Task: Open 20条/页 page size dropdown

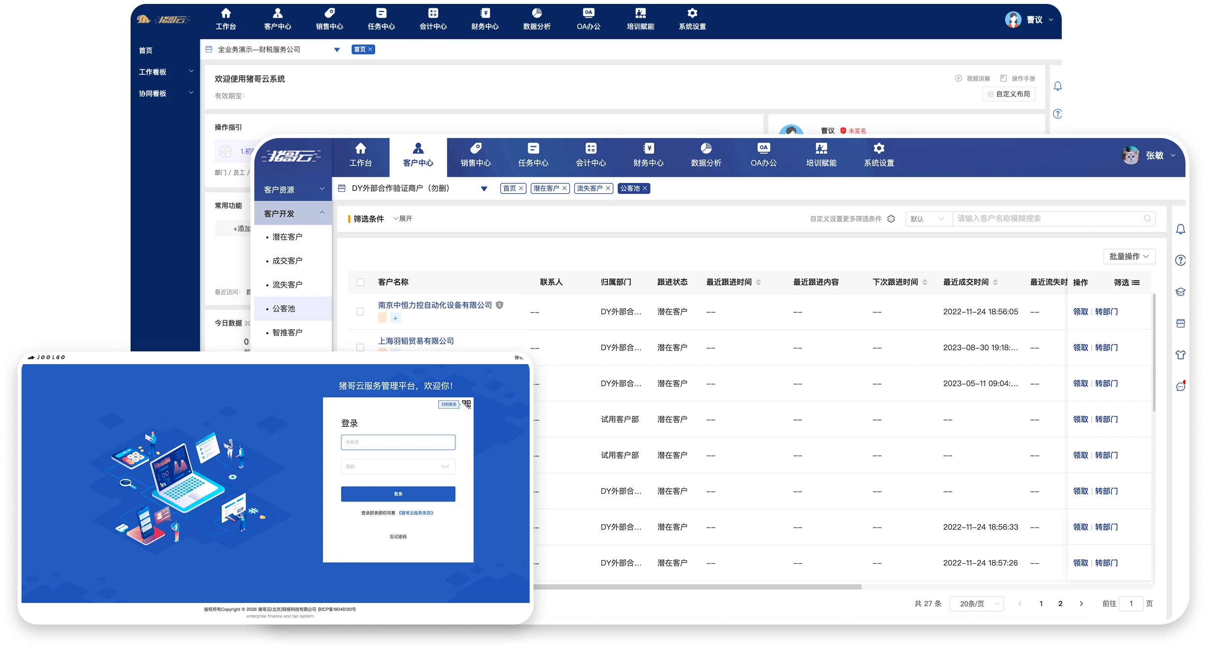Action: (x=977, y=604)
